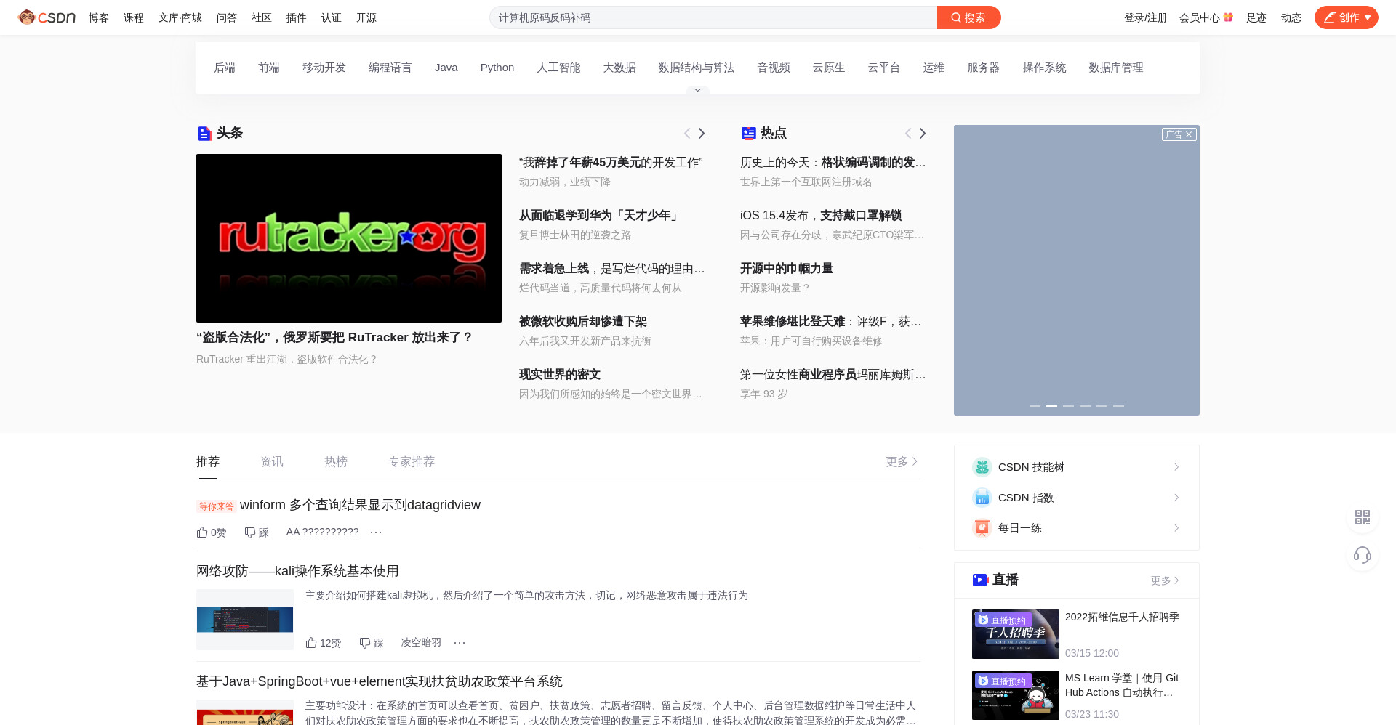This screenshot has width=1396, height=725.
Task: Open iOS 15.4发布 hot topic
Action: point(821,216)
